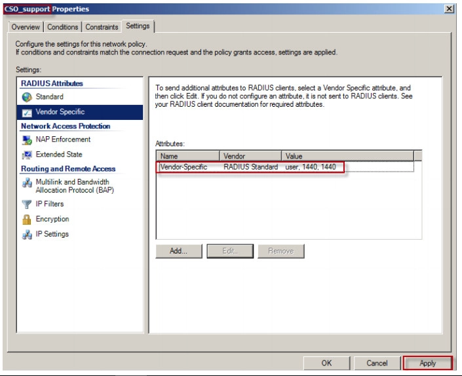Click the Multilink and Bandwidth icon

coord(27,183)
